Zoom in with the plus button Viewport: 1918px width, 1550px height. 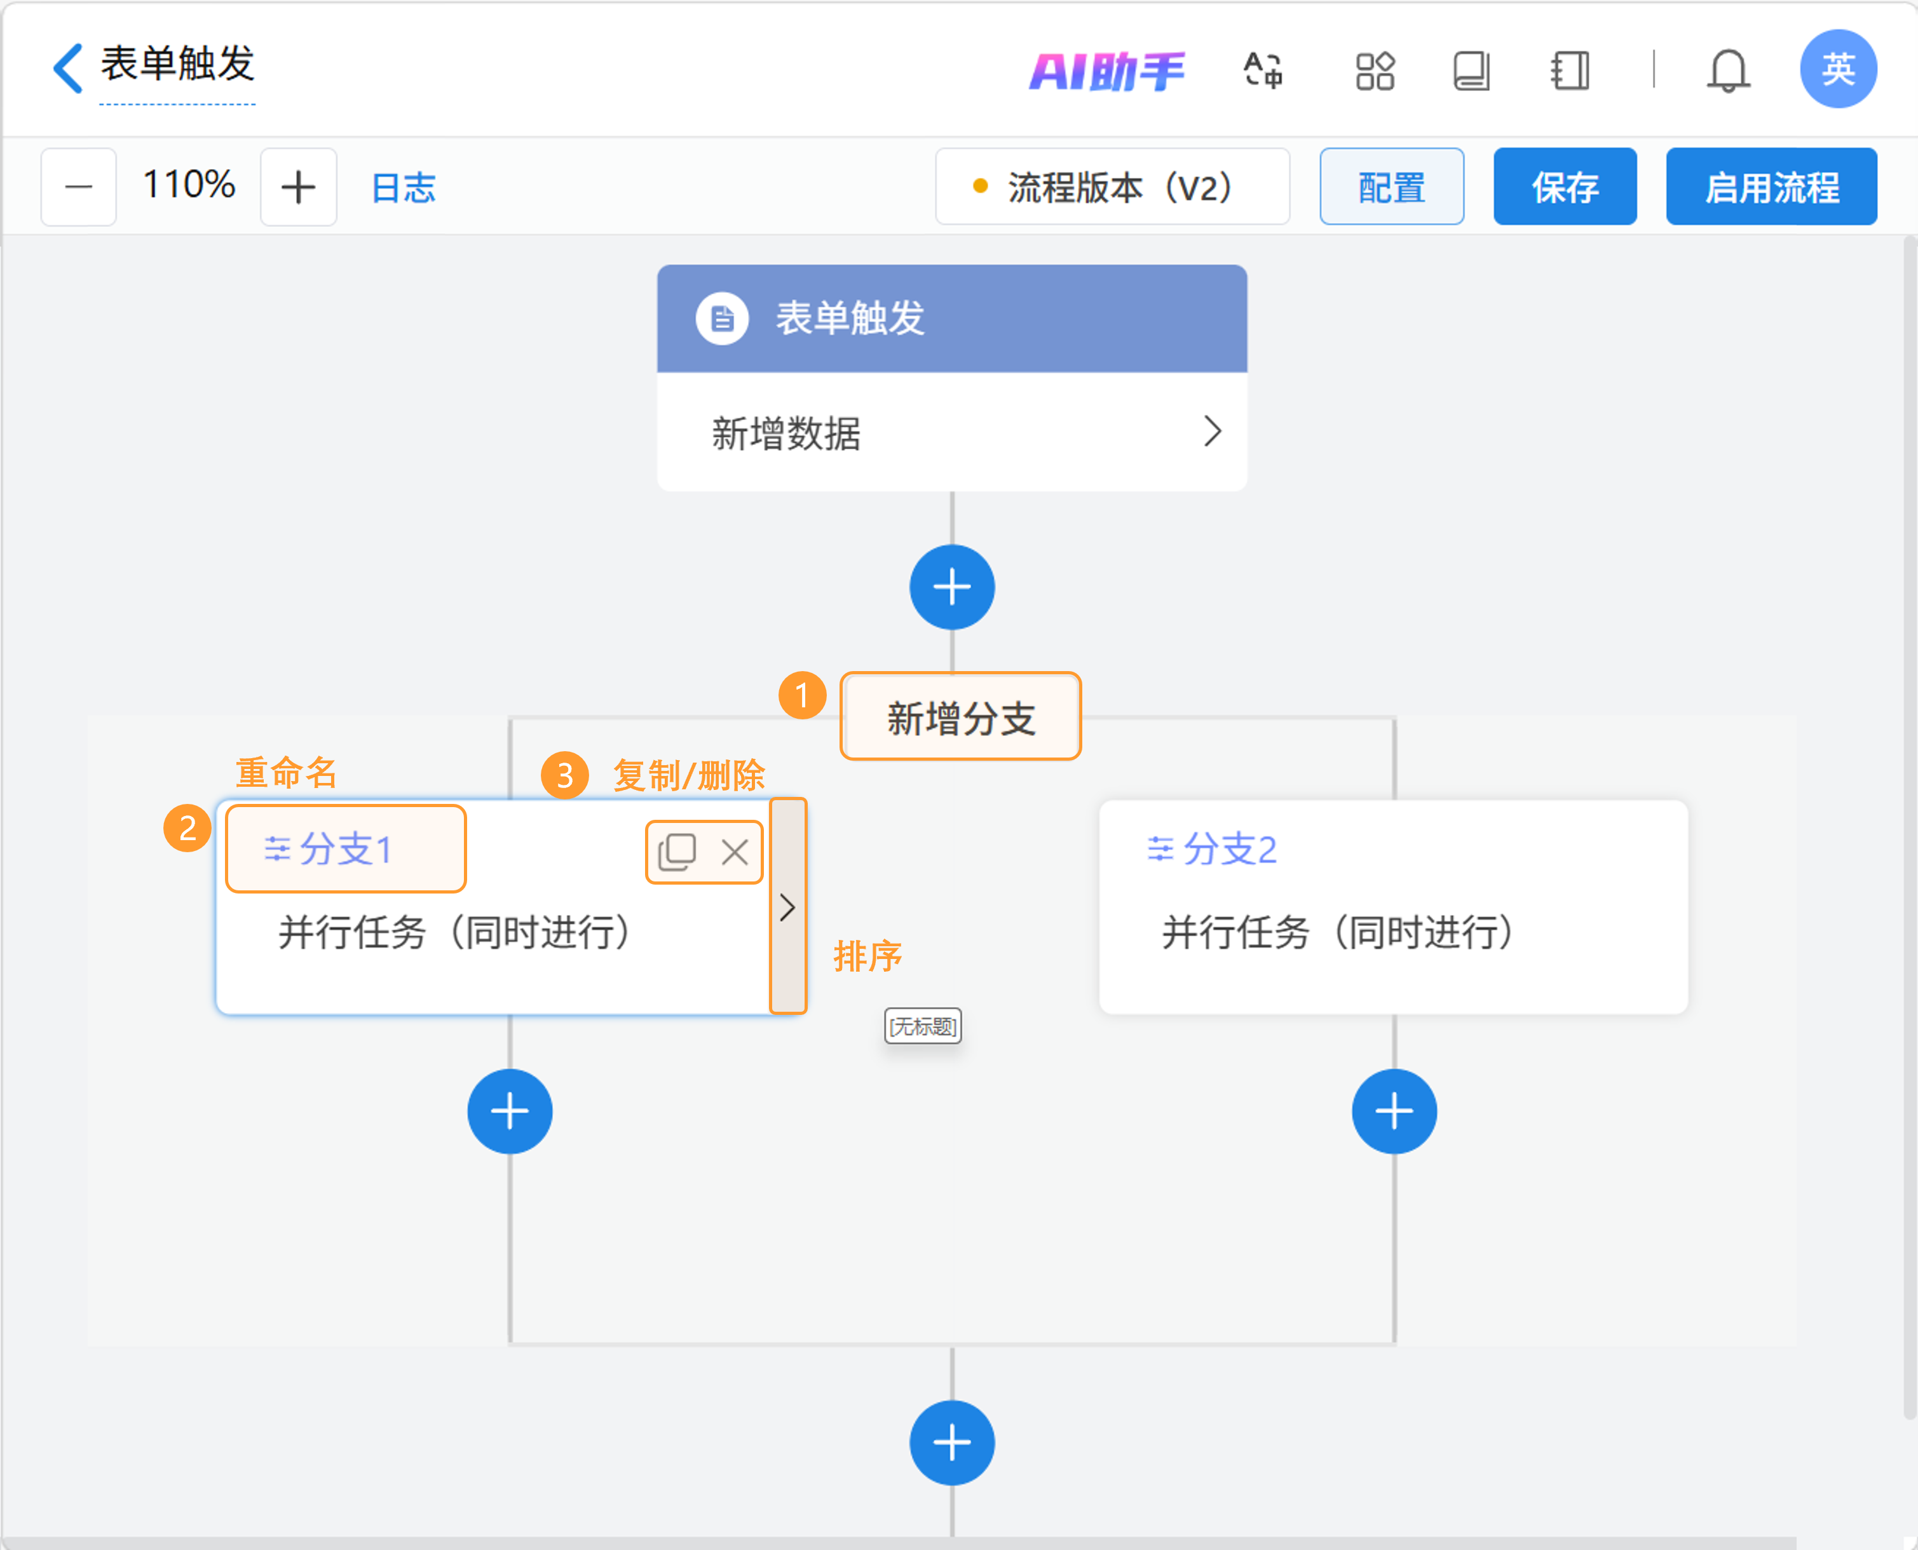(298, 187)
